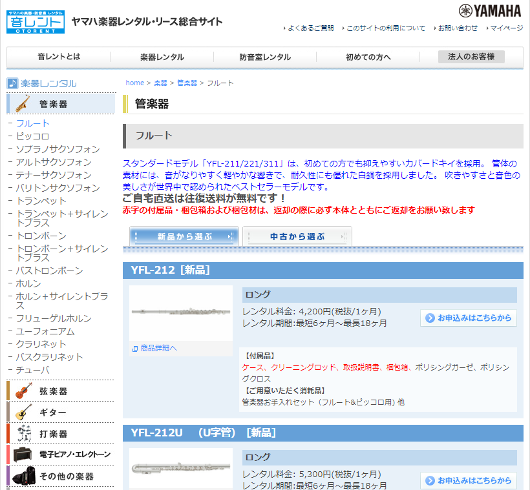Click the piano icon for 電子ピアノ
Image resolution: width=530 pixels, height=490 pixels.
click(23, 454)
